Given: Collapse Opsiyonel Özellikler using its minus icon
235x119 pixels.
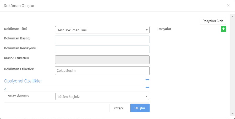Looking at the screenshot, I should [x=147, y=80].
